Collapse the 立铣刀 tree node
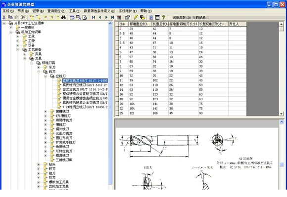The width and height of the screenshot is (287, 197). (46, 76)
